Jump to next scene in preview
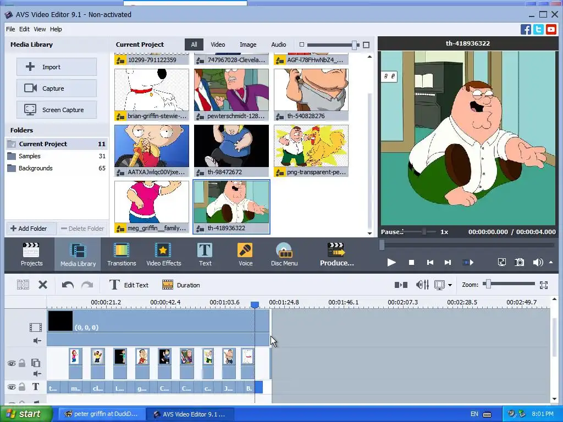 pos(467,263)
